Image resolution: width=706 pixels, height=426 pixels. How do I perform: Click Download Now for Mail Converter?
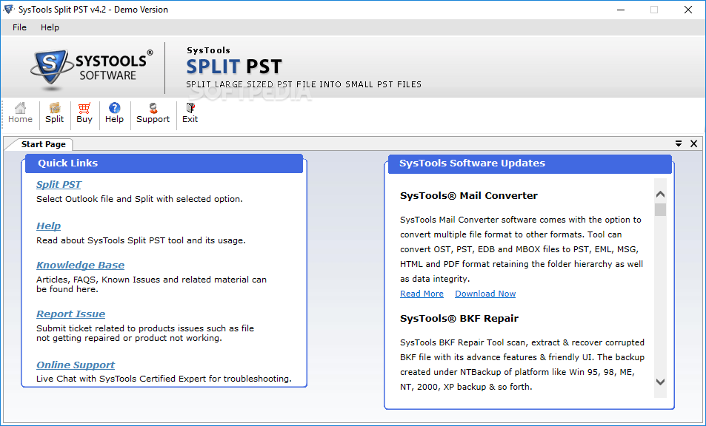[x=485, y=294]
